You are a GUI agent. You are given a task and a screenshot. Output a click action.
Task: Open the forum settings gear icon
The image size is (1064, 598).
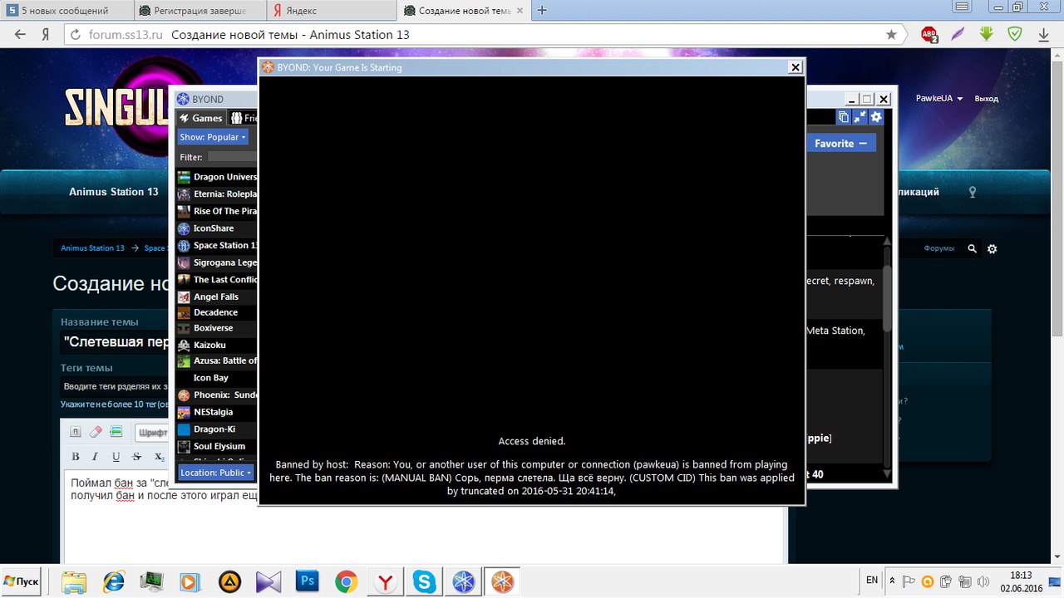(x=992, y=248)
